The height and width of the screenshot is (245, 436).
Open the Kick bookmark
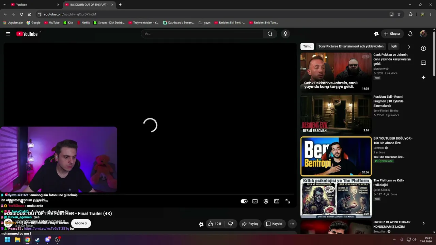tap(68, 23)
